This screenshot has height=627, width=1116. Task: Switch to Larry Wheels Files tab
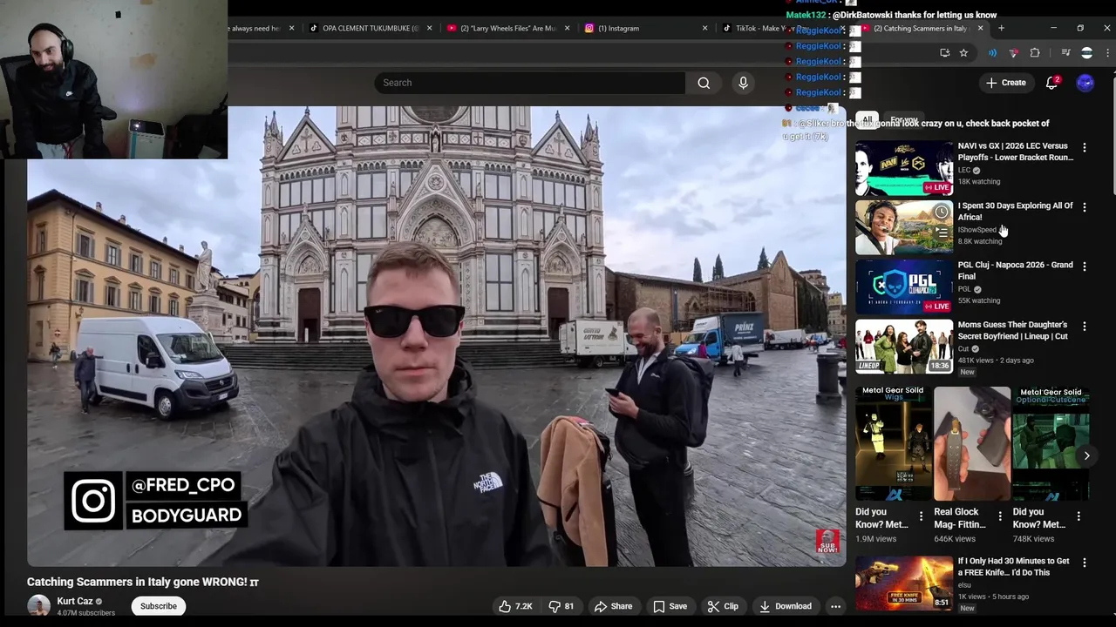pos(506,28)
